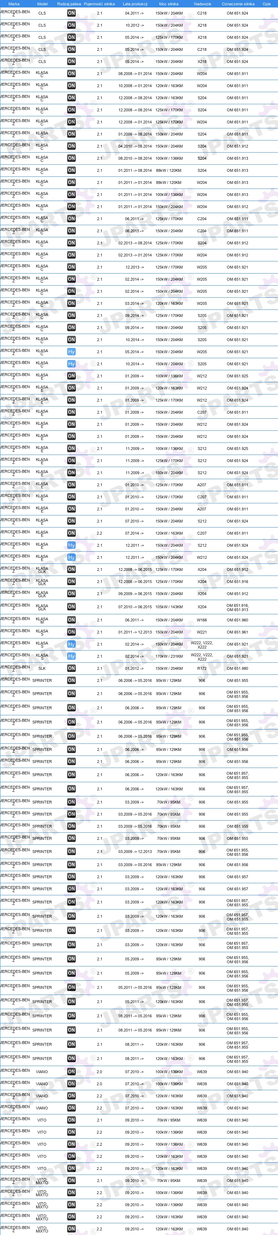Click the '04.2010 -> 08.2014' date cell

point(135,146)
